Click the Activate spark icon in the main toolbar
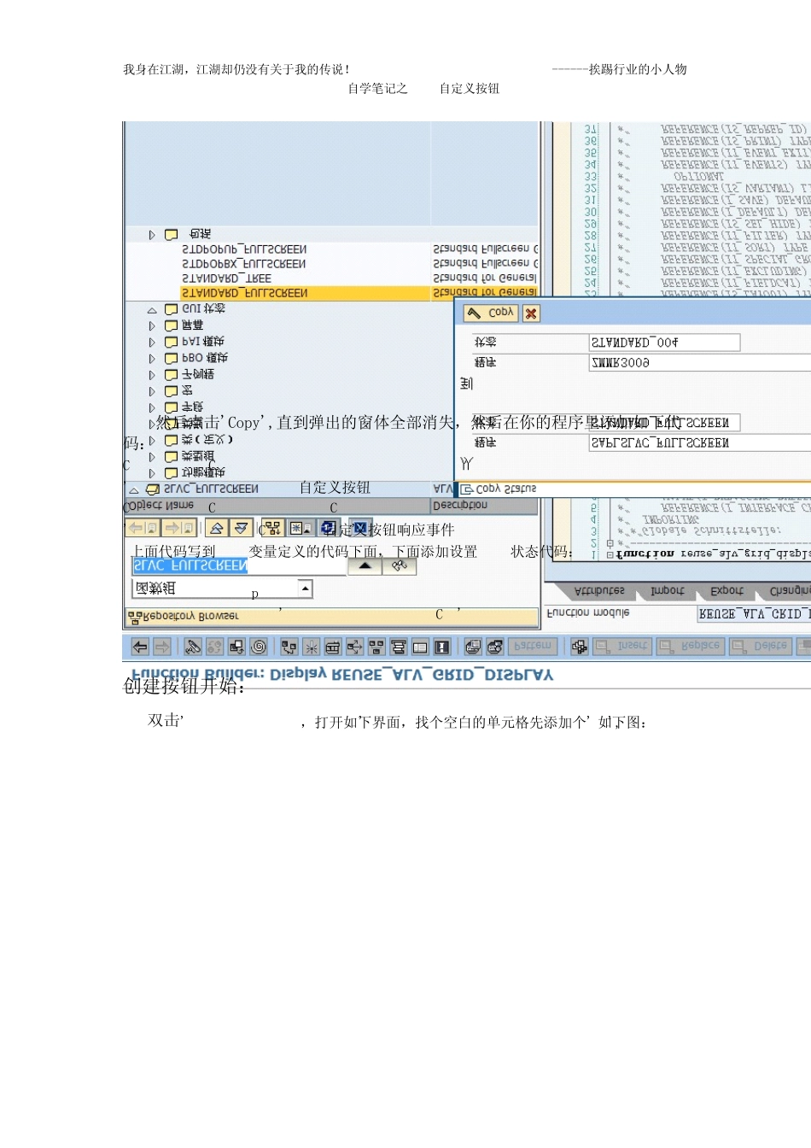This screenshot has height=1148, width=811. point(312,647)
